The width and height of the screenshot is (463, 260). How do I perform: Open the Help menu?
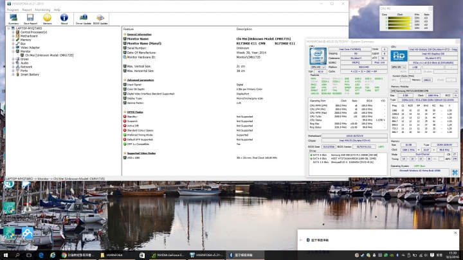57,10
